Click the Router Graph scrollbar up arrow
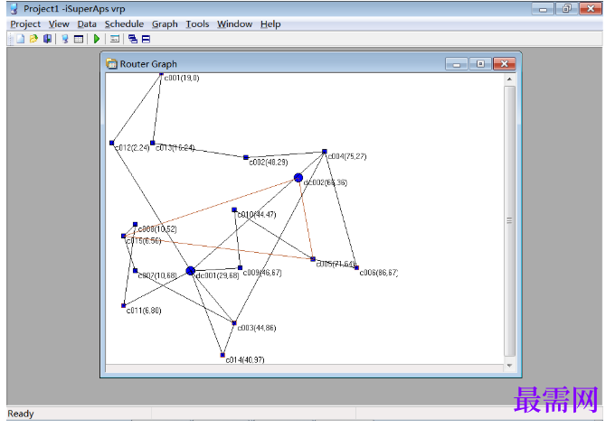 point(509,79)
